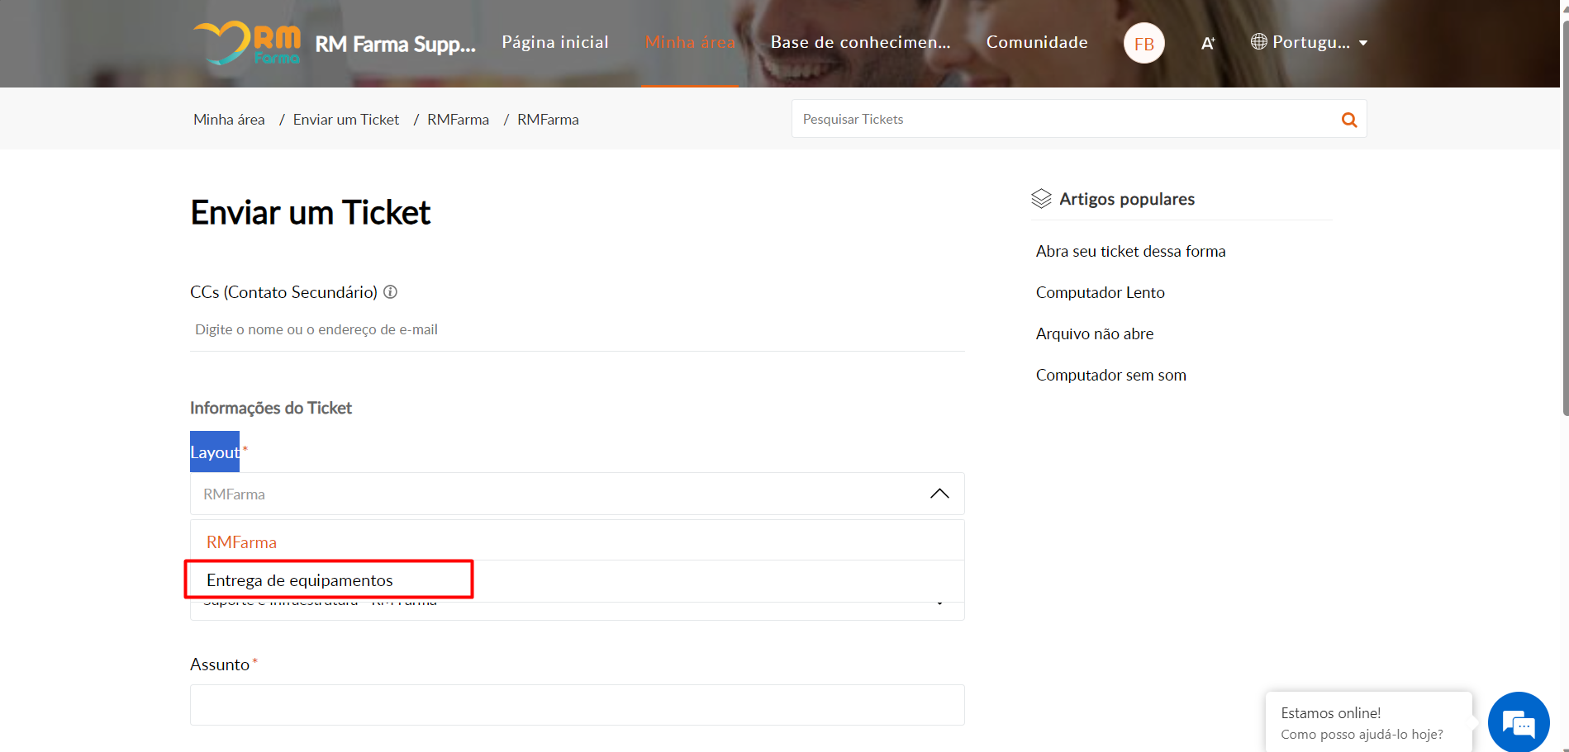The width and height of the screenshot is (1569, 752).
Task: Collapse the Layout dropdown chevron
Action: click(939, 494)
